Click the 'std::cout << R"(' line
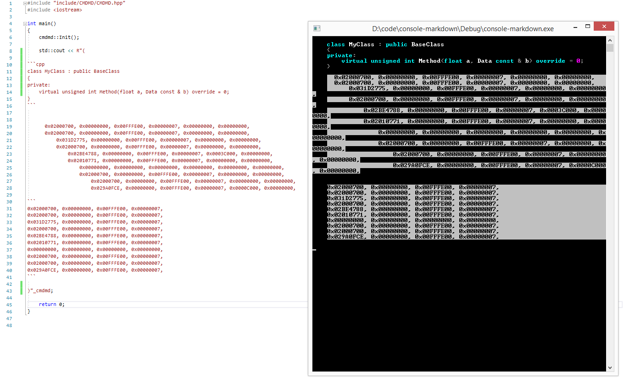 tap(62, 51)
